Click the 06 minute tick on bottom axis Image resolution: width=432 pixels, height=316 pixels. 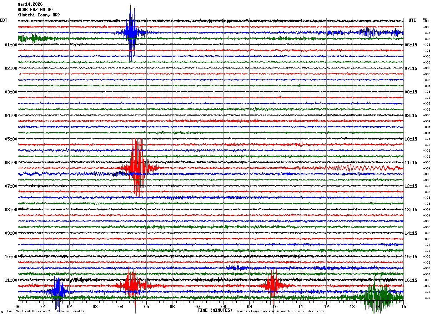pyautogui.click(x=172, y=306)
